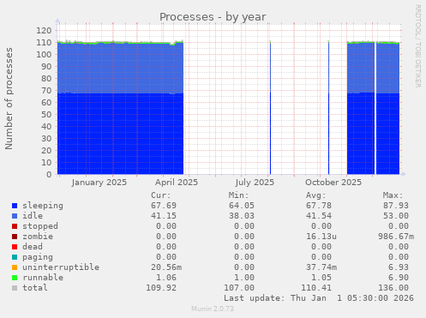This screenshot has width=426, height=318.
Task: Click idle maximum value 53.00
Action: pos(396,216)
